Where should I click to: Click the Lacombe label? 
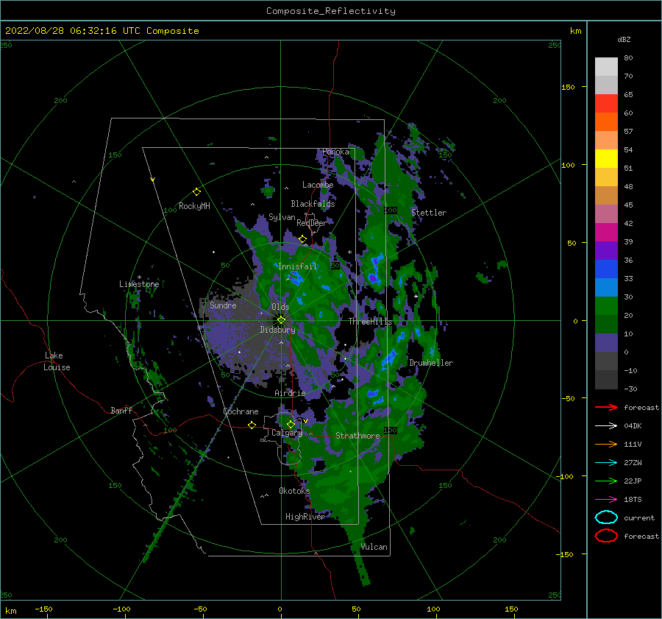318,185
